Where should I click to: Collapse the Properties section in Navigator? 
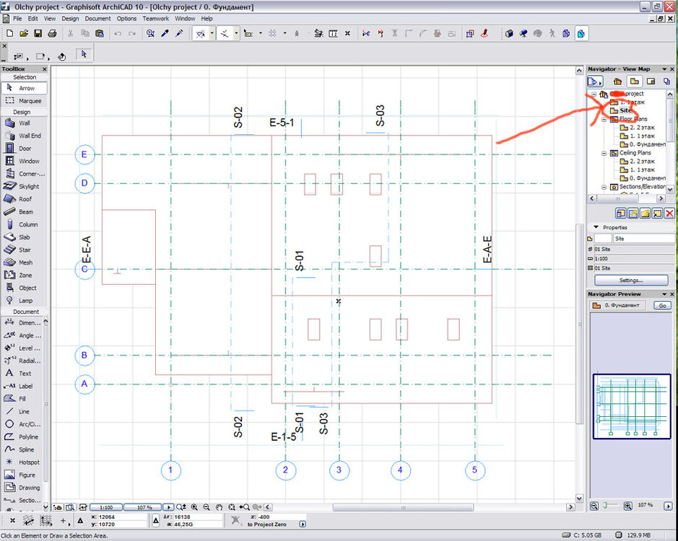(x=596, y=226)
